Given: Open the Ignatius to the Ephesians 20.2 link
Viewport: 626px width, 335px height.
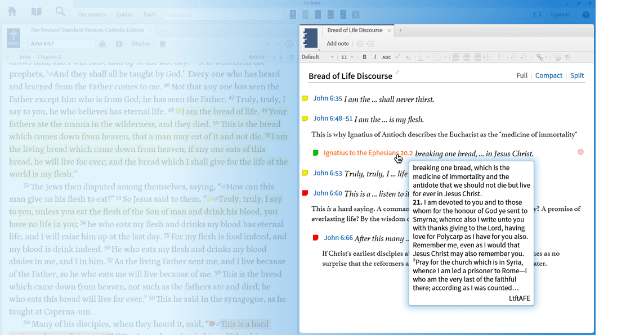Looking at the screenshot, I should (x=368, y=153).
